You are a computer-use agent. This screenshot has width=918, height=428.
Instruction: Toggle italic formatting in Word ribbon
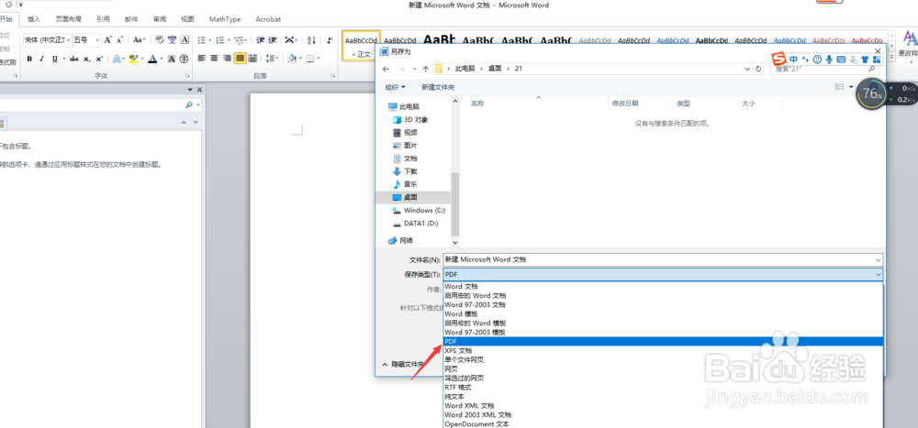coord(42,59)
